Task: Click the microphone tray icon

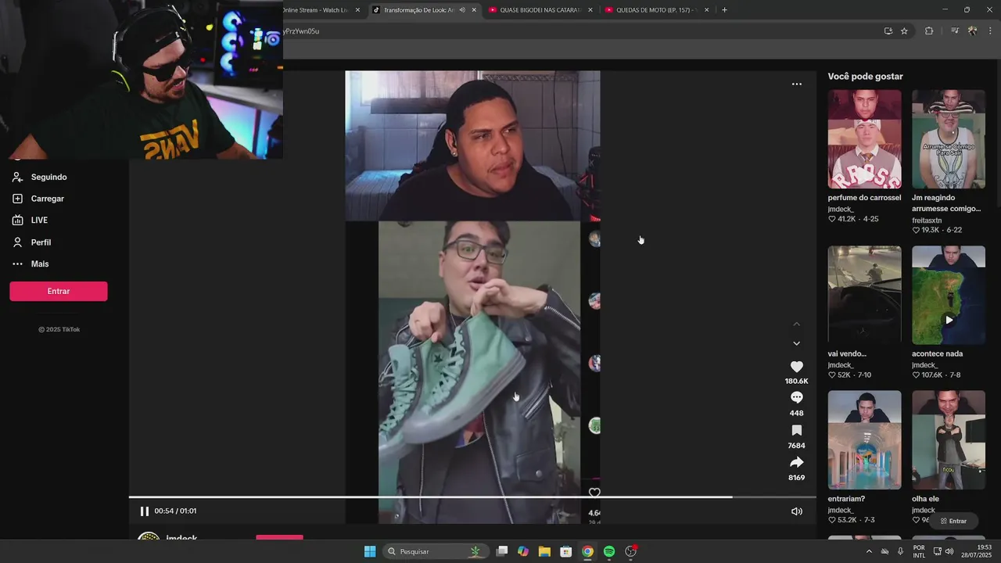Action: (x=900, y=551)
